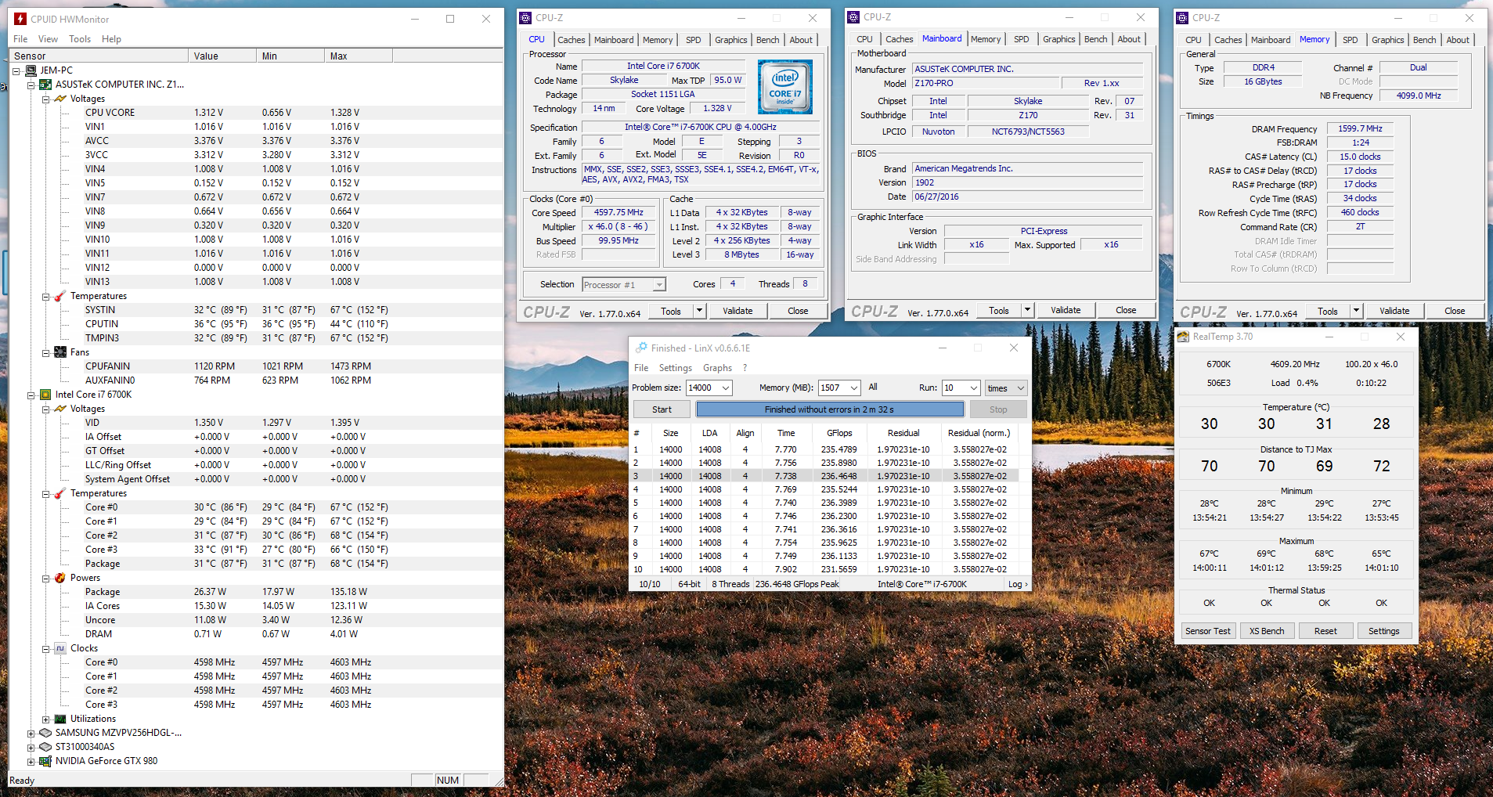This screenshot has height=797, width=1493.
Task: Open the Graphs menu in LinX
Action: point(717,368)
